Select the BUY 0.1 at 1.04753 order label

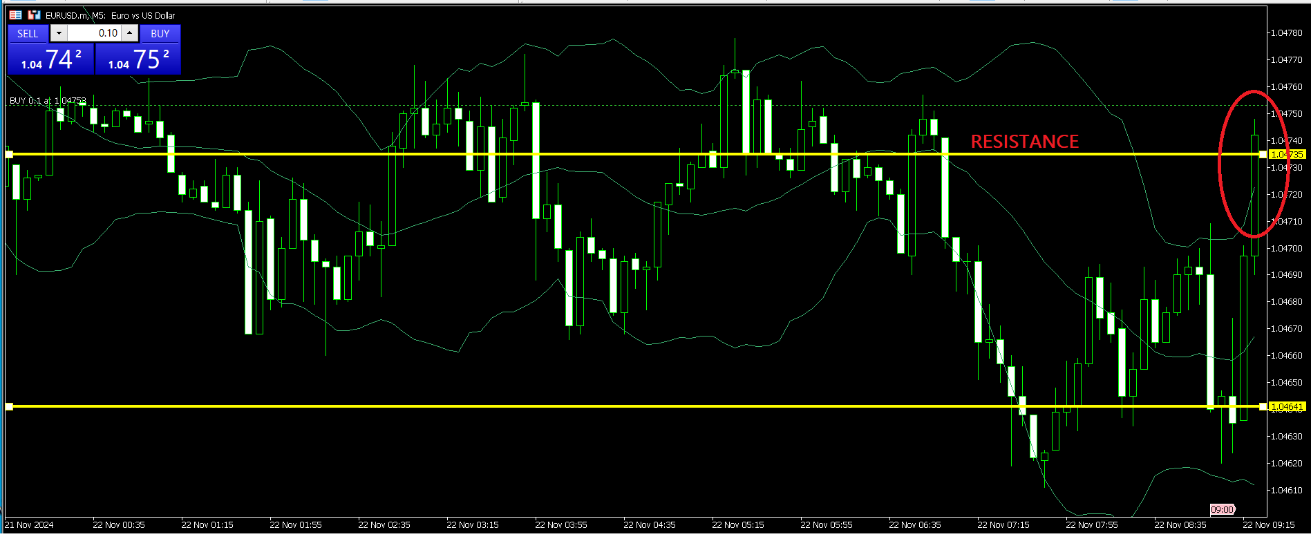47,101
